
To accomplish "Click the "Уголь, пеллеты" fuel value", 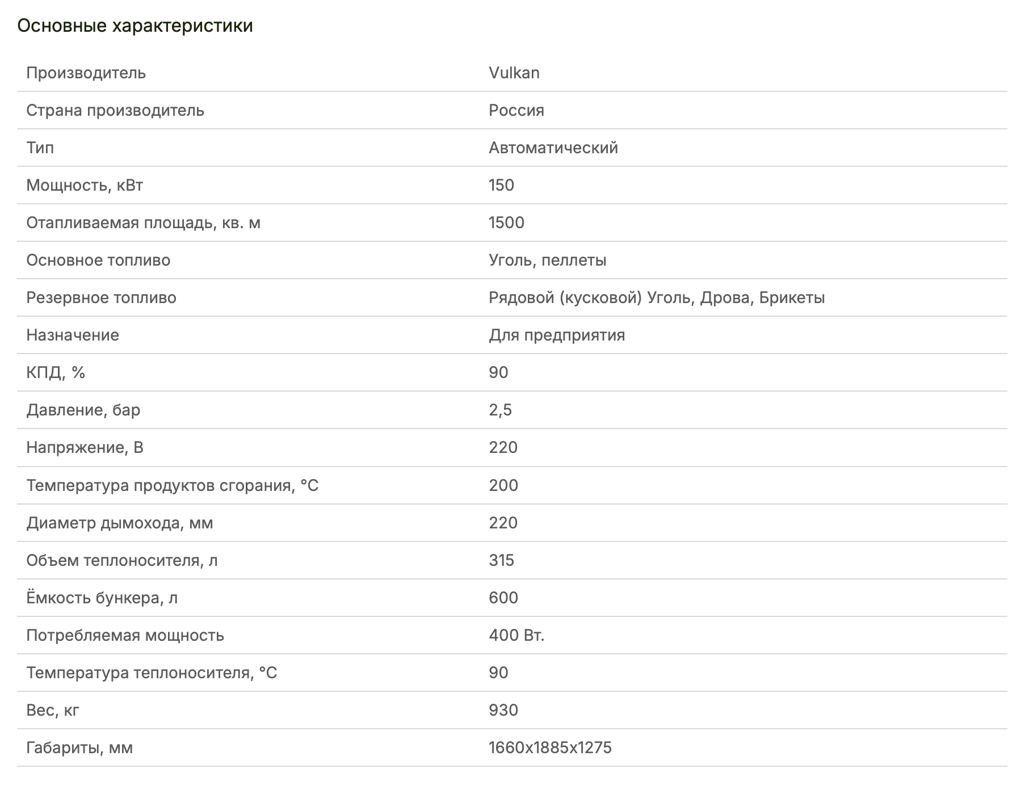I will click(547, 260).
